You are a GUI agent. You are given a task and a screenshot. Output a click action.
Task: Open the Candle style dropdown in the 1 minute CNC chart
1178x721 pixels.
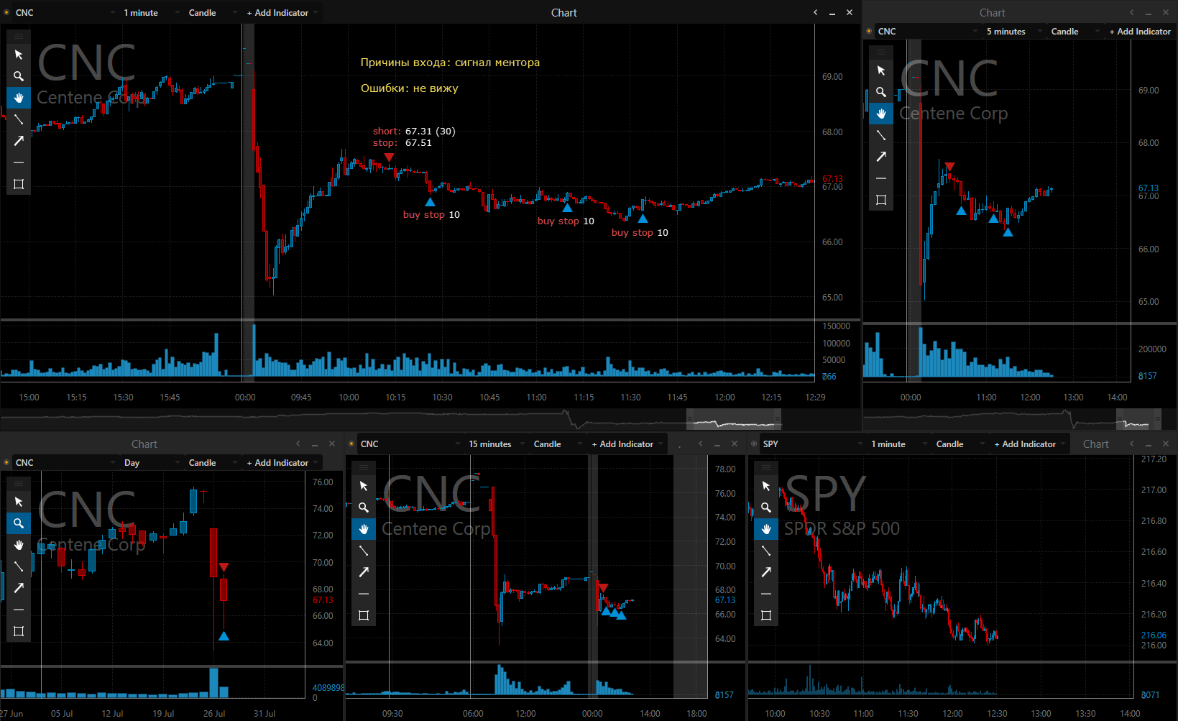212,13
